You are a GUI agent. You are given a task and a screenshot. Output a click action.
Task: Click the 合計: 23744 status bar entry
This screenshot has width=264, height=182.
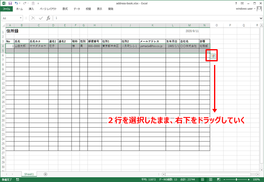188,180
